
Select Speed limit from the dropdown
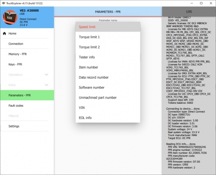click(x=108, y=27)
